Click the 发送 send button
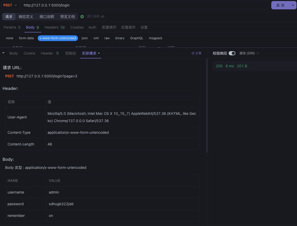Screen dimensions: 297x226 280,5
